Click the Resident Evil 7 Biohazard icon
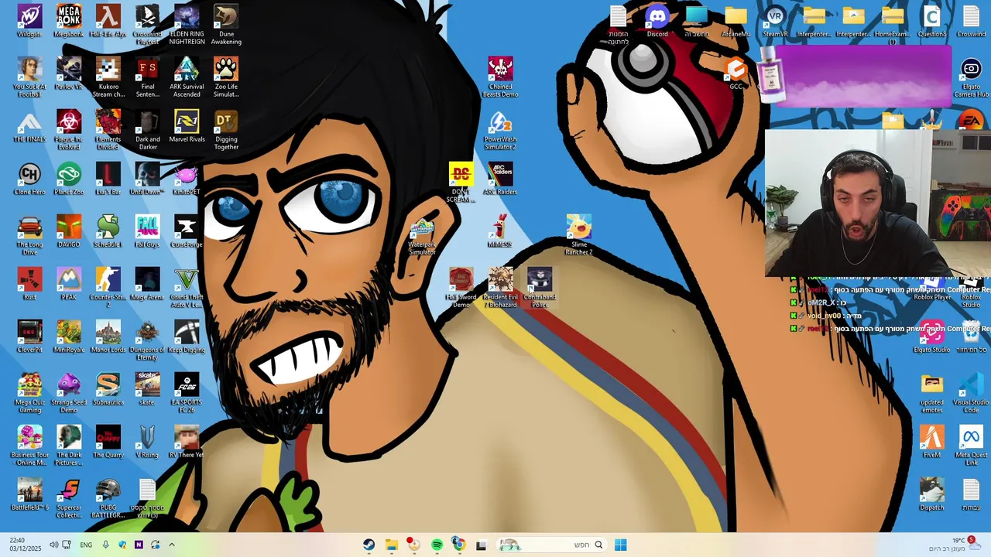This screenshot has height=557, width=991. (x=500, y=288)
